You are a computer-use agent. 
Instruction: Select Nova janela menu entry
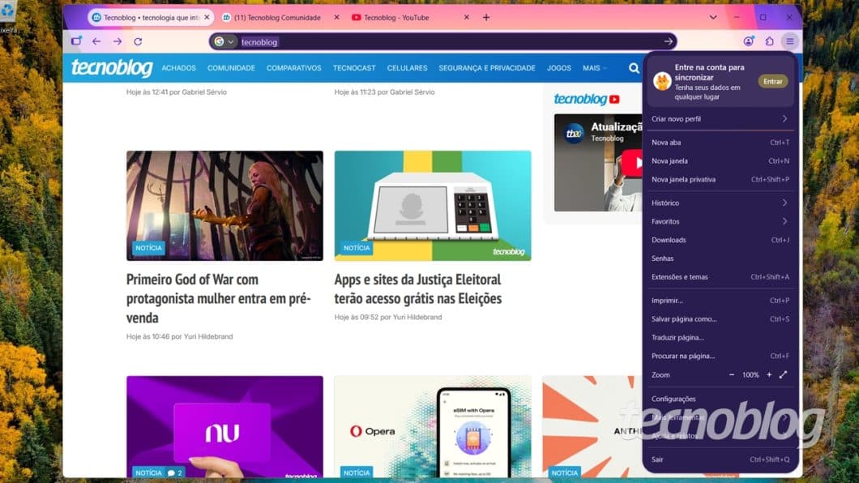pyautogui.click(x=720, y=161)
